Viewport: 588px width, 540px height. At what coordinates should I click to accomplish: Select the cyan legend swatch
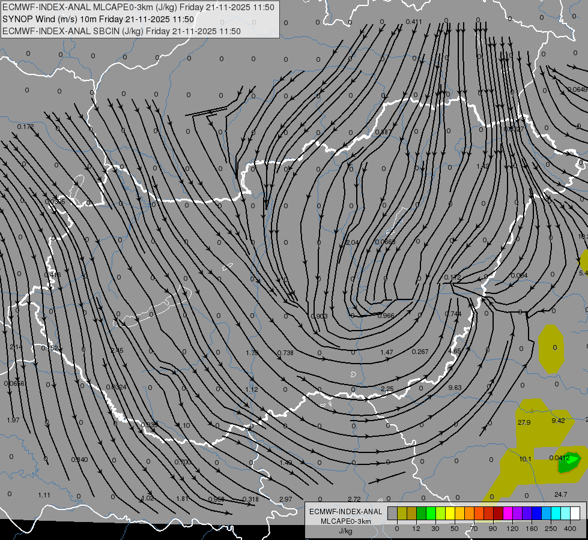pyautogui.click(x=556, y=514)
